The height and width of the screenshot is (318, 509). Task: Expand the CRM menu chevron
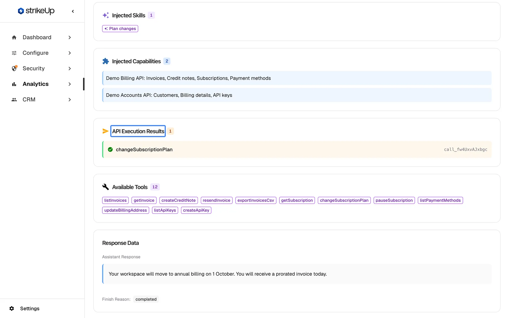pos(70,99)
